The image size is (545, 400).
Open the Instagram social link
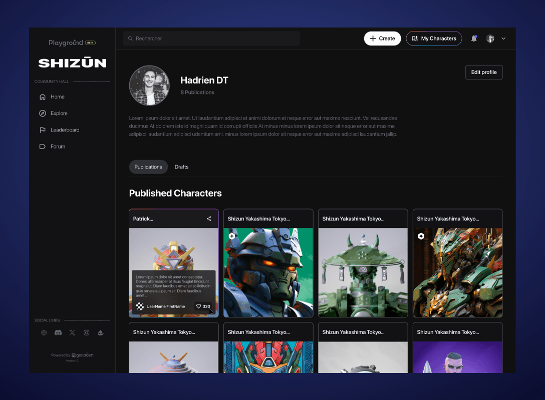pyautogui.click(x=87, y=332)
